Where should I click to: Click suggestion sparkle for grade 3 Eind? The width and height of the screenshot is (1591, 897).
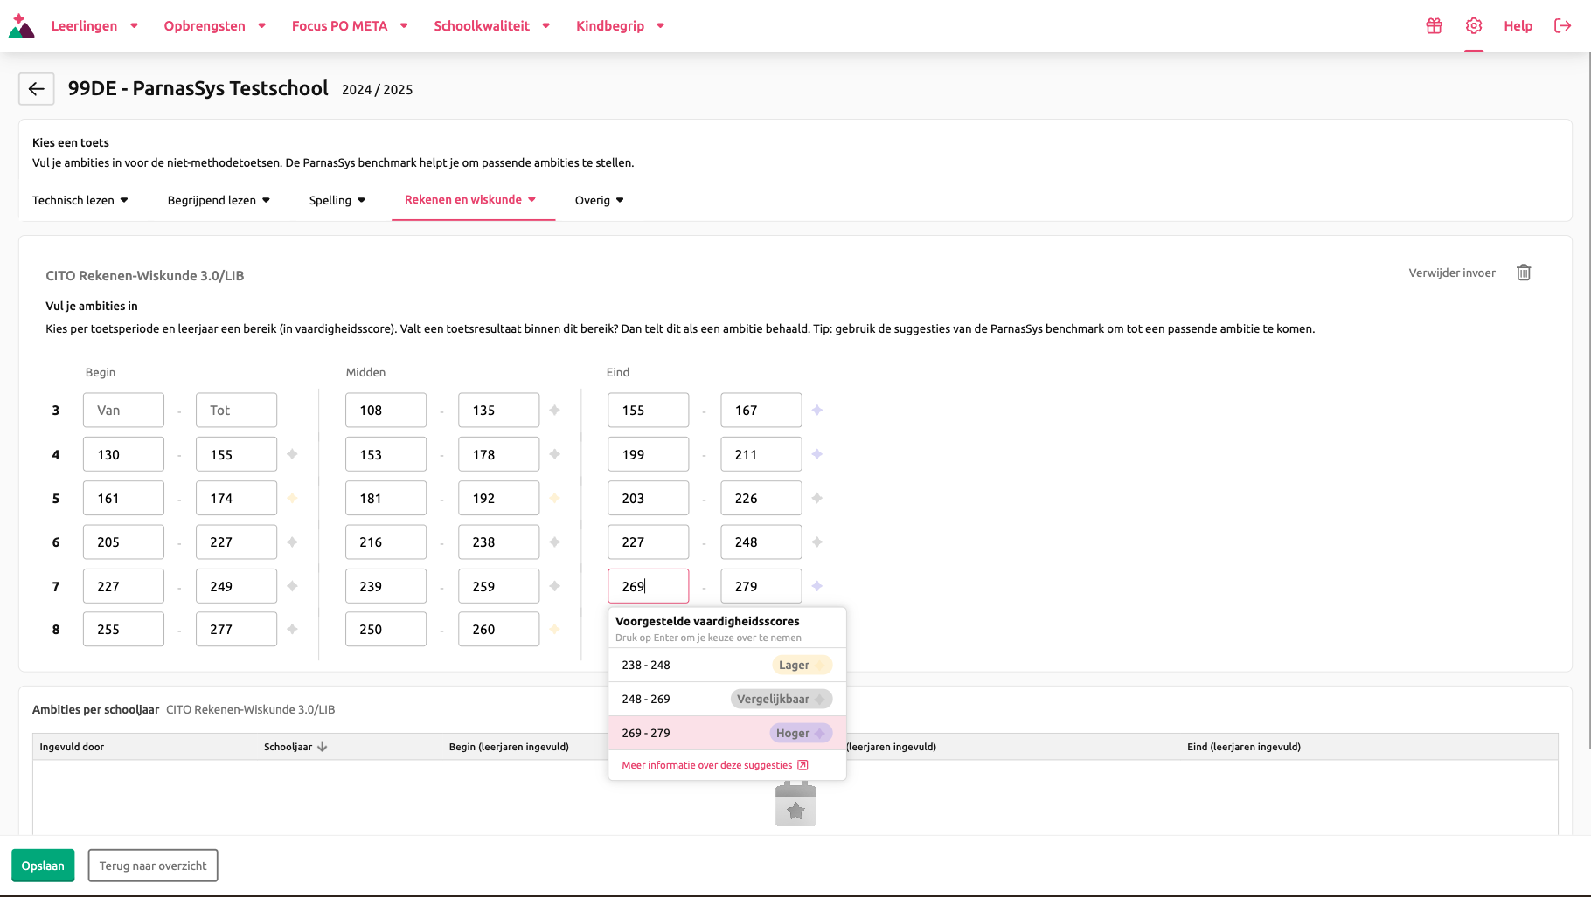[817, 410]
